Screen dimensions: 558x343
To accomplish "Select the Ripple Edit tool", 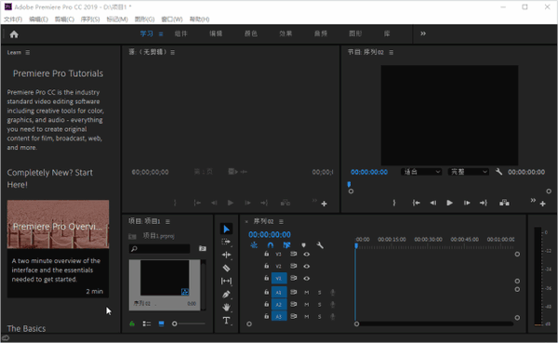I will pos(226,255).
